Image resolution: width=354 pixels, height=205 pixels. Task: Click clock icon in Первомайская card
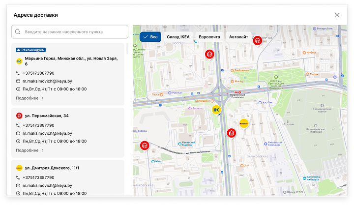18,141
